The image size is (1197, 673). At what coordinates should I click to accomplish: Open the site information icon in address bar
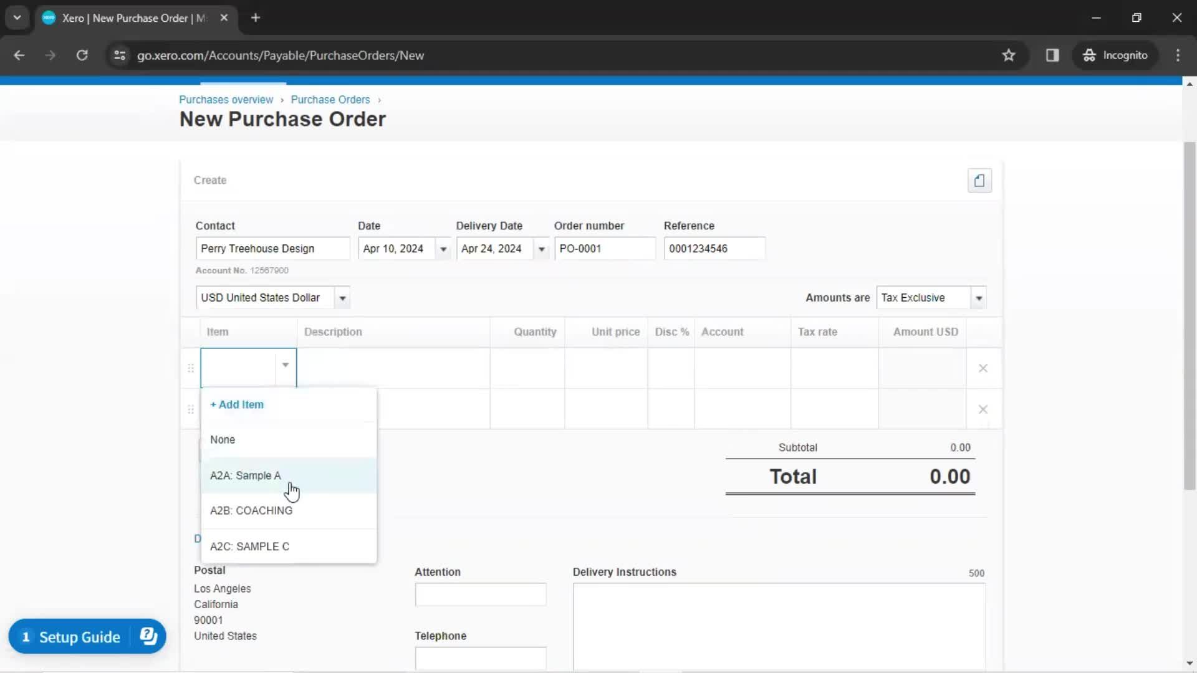[120, 55]
